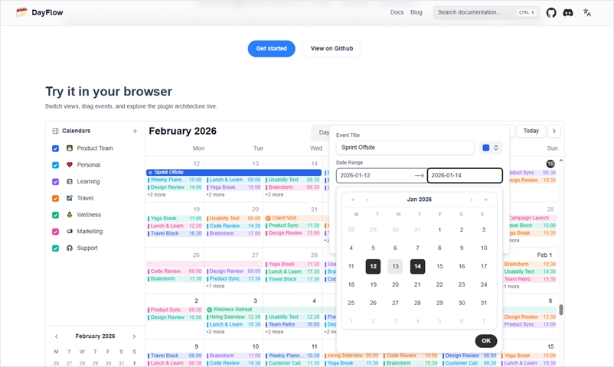Image resolution: width=614 pixels, height=367 pixels.
Task: Click the language translate icon
Action: pos(587,12)
